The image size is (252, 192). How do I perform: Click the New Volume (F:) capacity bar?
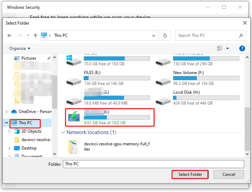tap(206, 78)
